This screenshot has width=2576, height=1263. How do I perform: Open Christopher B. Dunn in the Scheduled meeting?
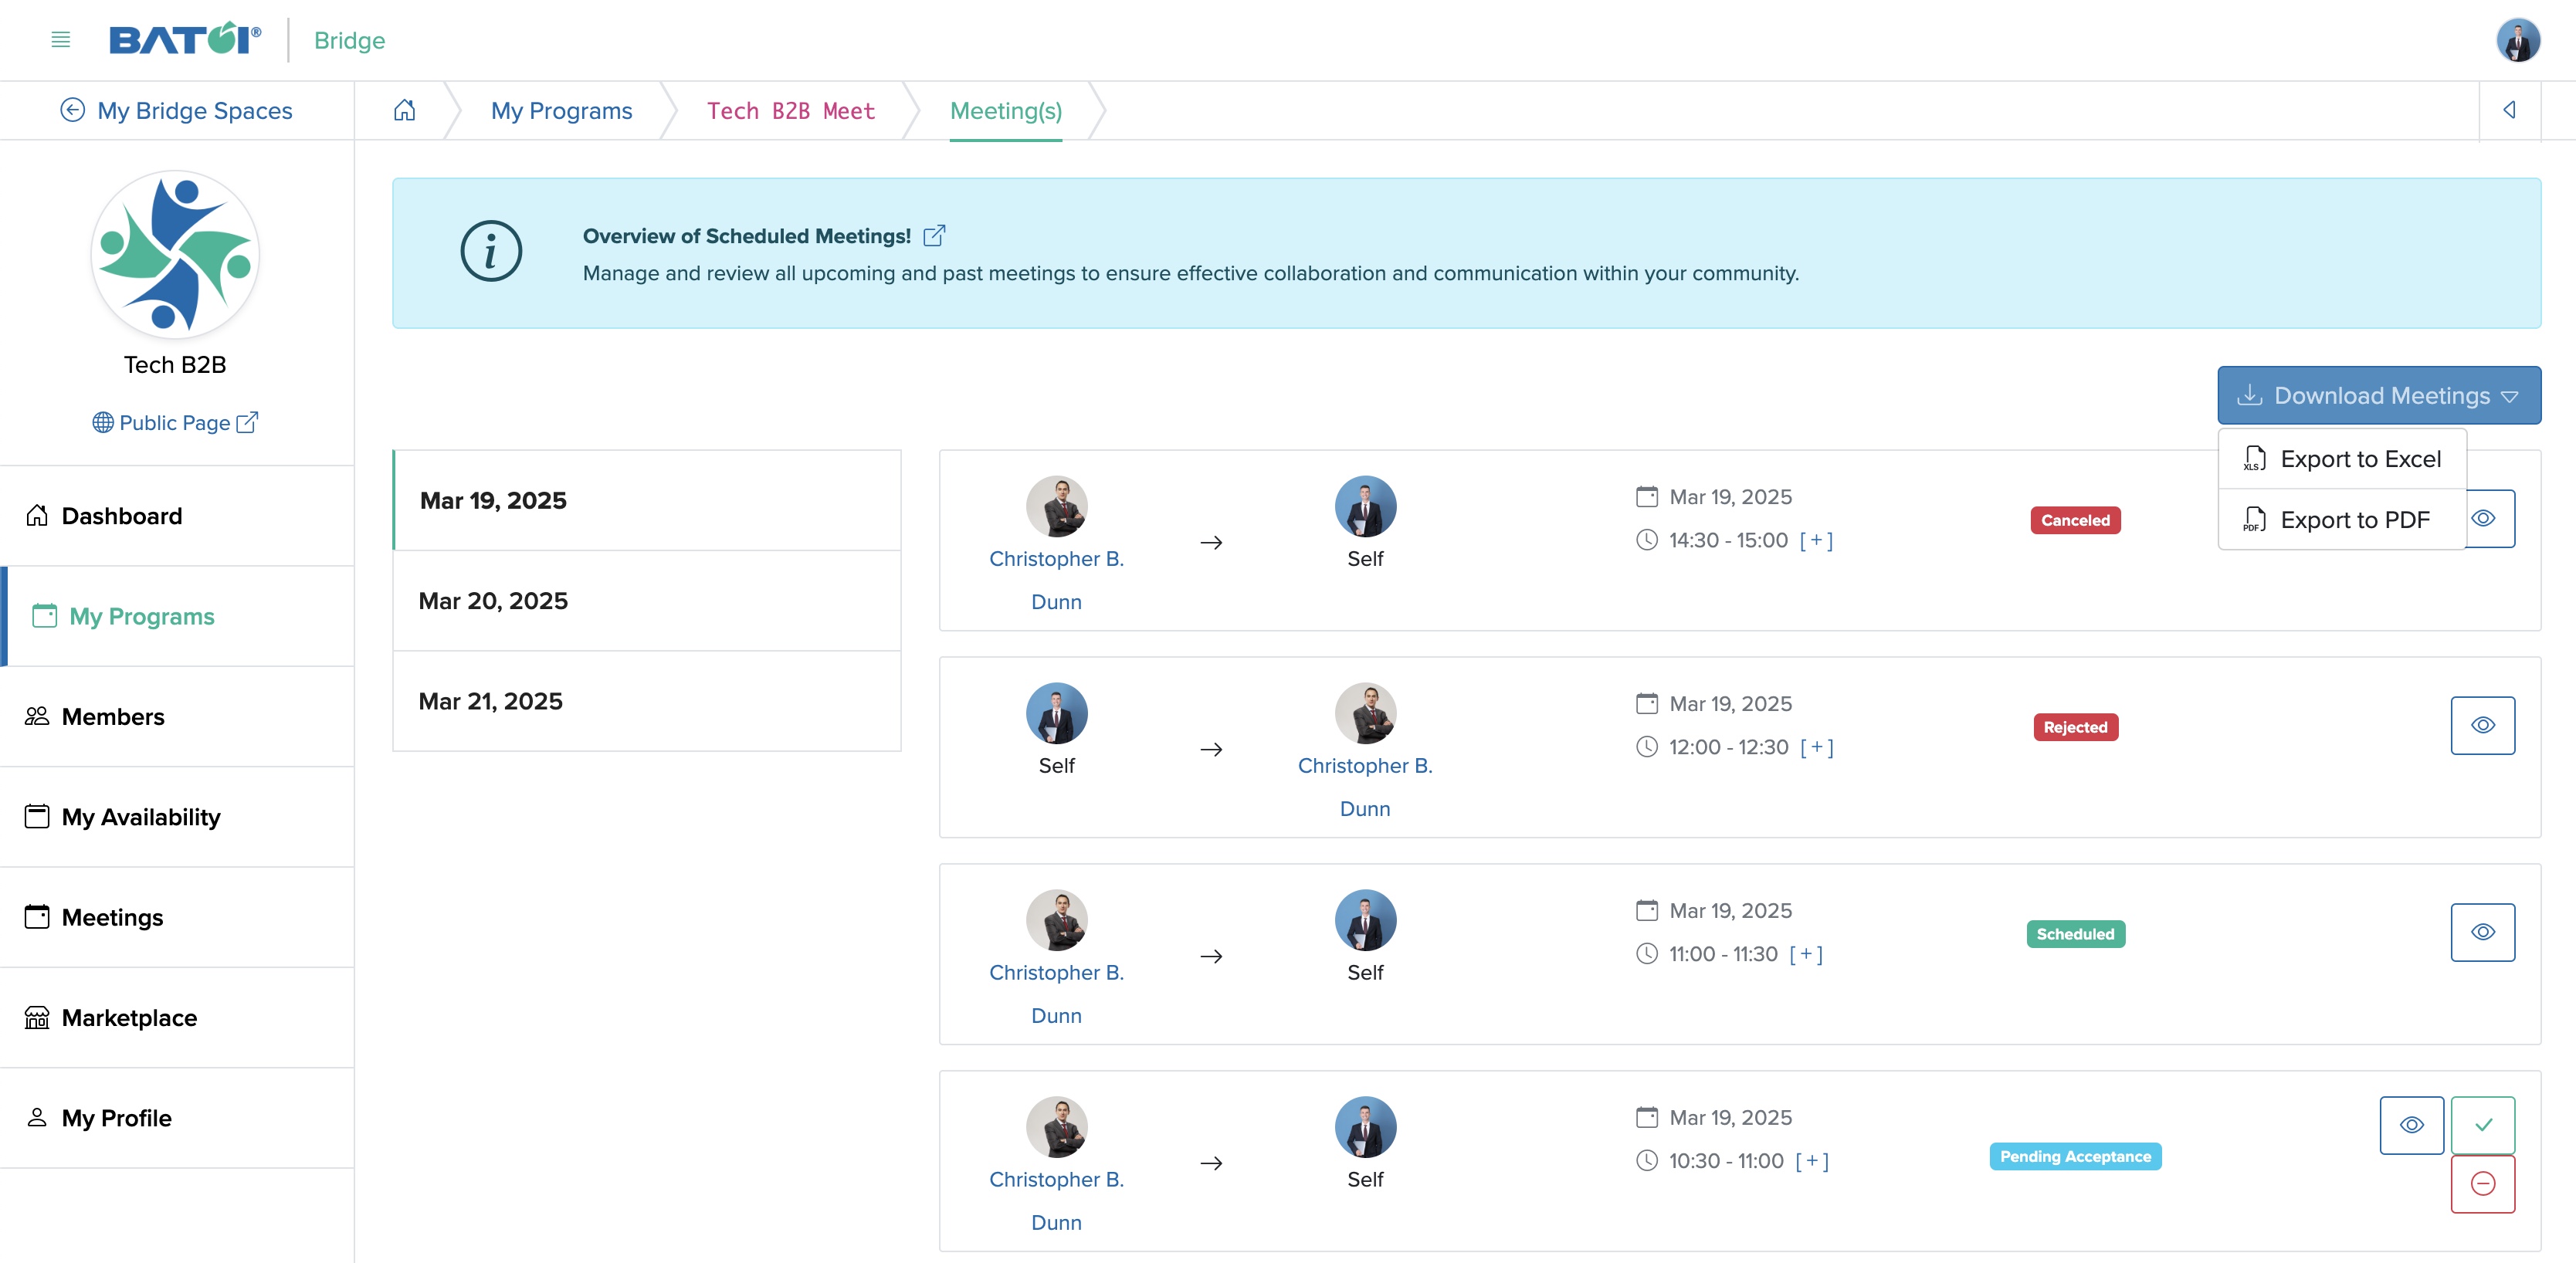click(1056, 994)
